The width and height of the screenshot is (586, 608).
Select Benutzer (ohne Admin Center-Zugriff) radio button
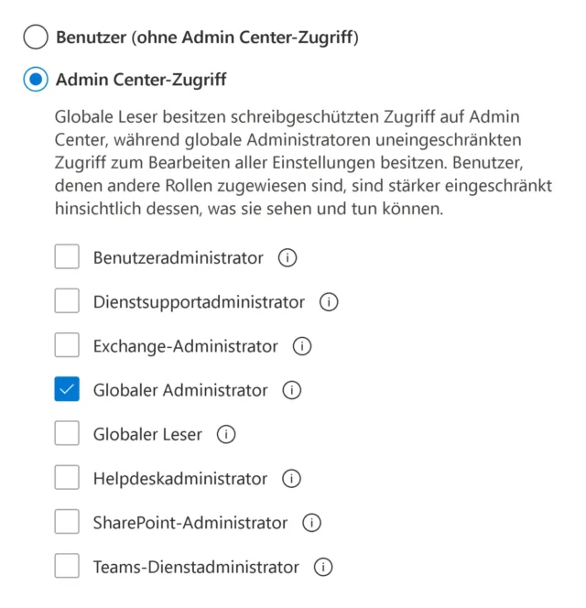tap(35, 38)
